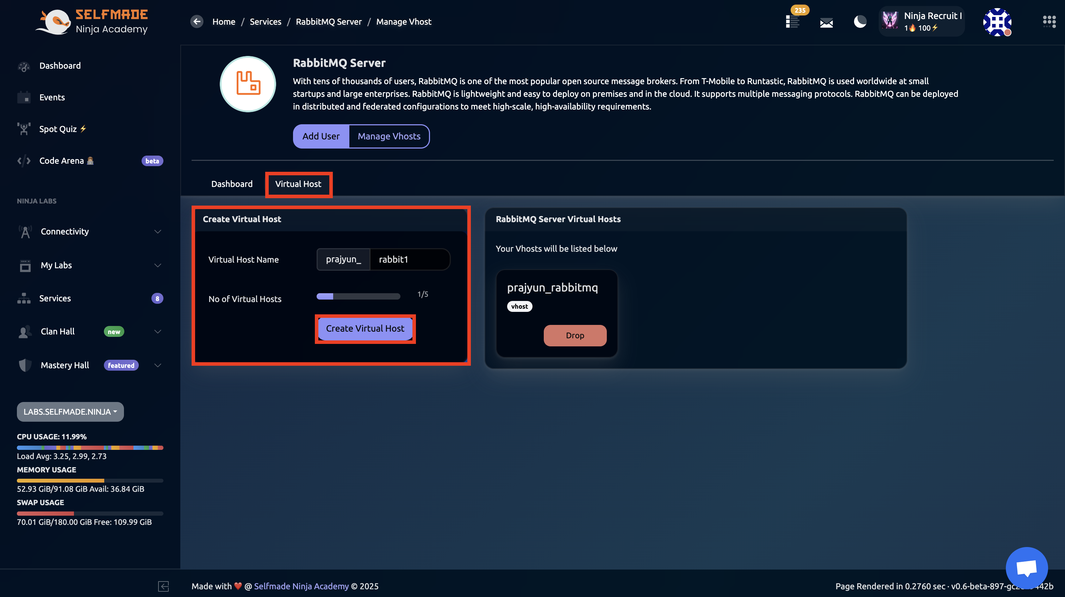Expand the My Labs section chevron

tap(157, 266)
